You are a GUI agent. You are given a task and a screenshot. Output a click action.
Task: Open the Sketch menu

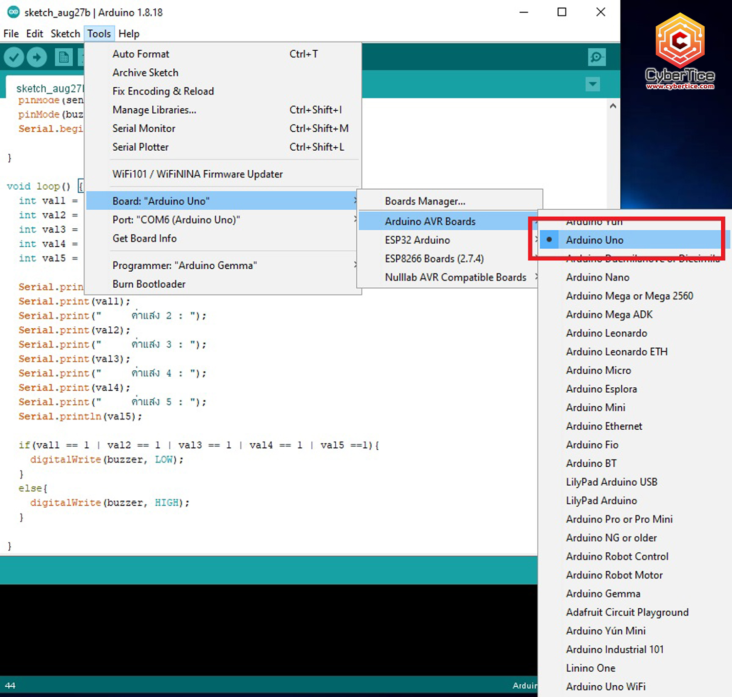[65, 33]
